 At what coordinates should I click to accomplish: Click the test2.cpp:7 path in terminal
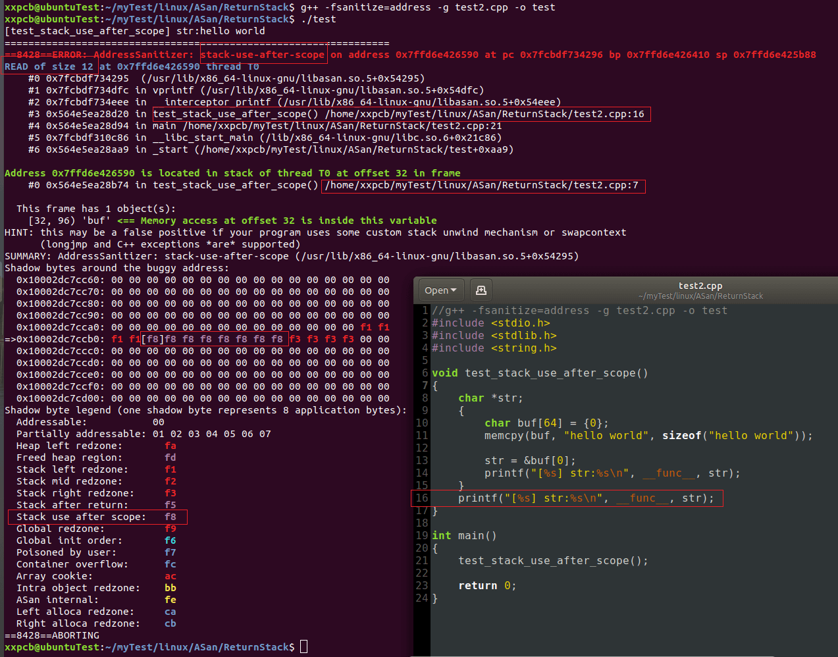point(482,185)
